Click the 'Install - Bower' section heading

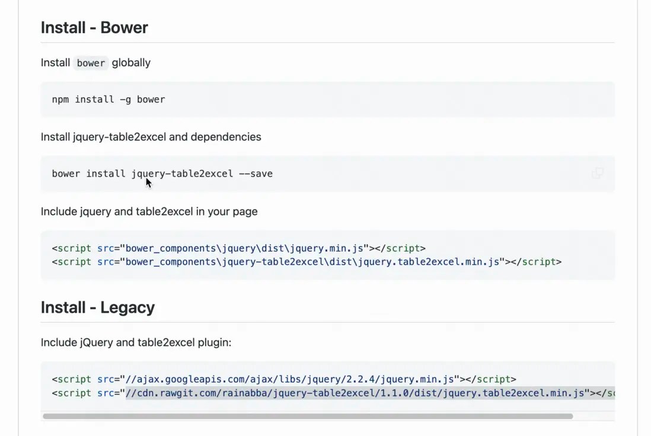coord(94,27)
